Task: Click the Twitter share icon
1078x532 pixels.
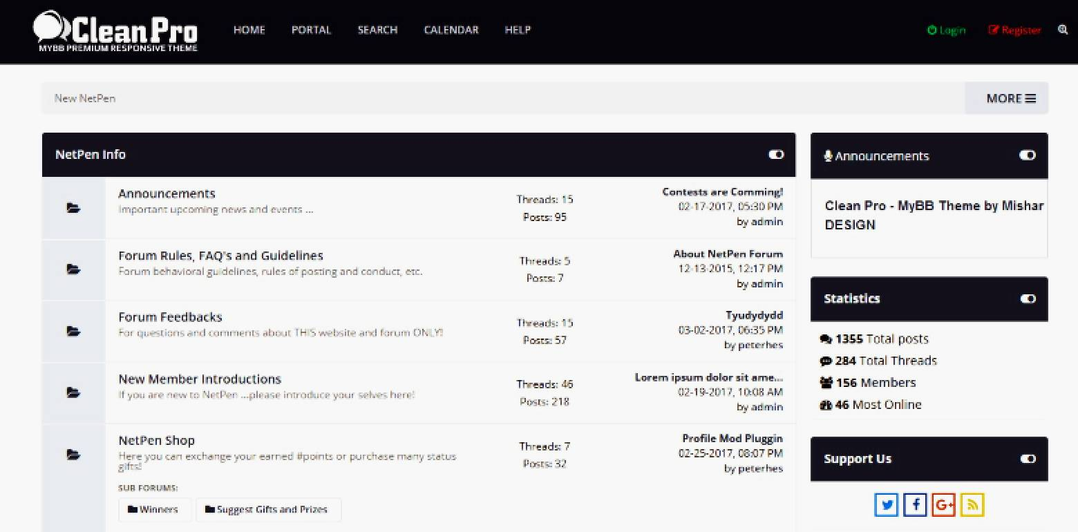Action: [x=886, y=505]
